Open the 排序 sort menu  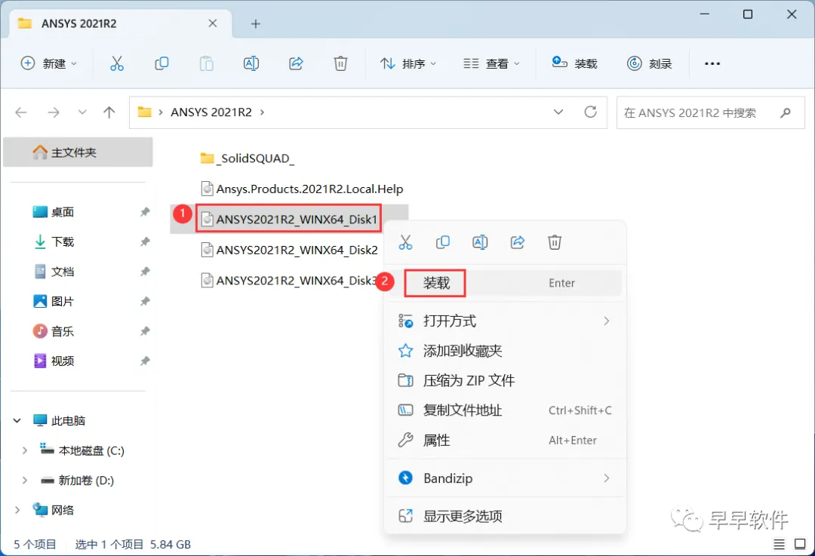click(408, 63)
